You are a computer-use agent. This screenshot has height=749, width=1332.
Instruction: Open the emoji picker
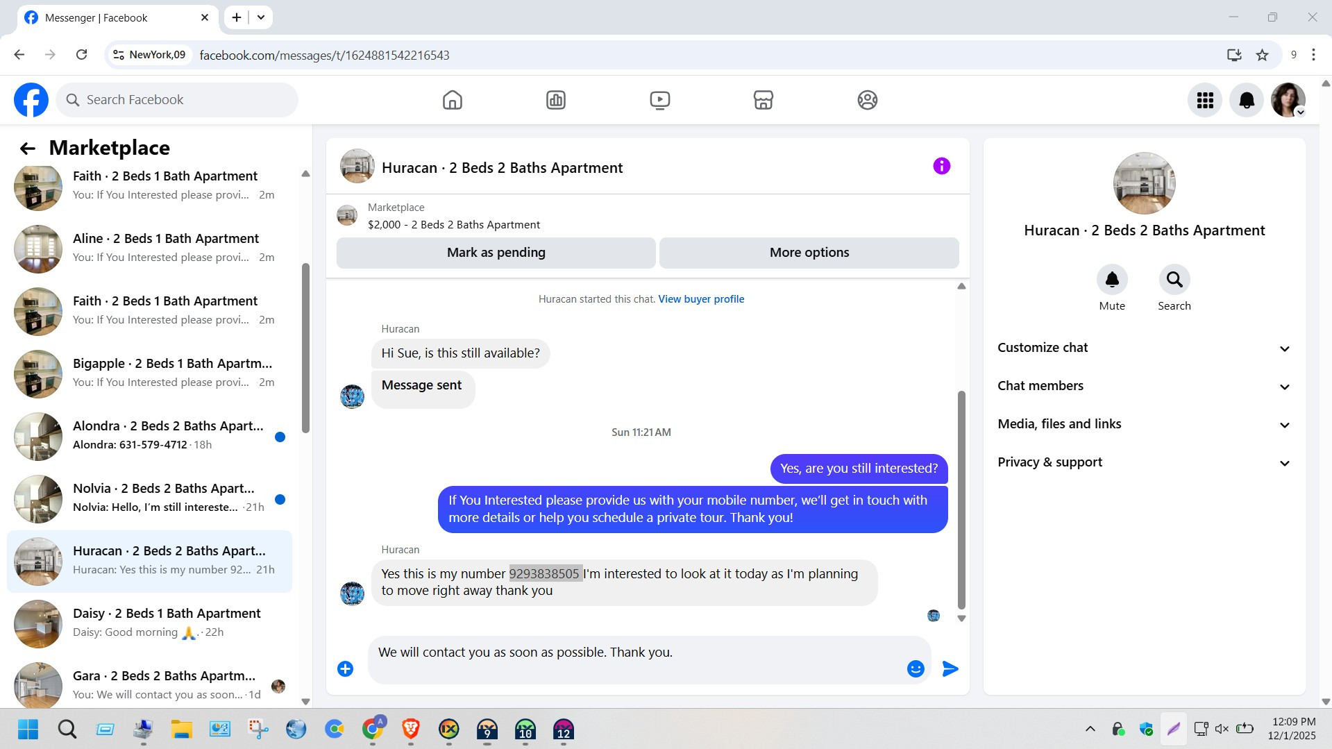coord(916,668)
